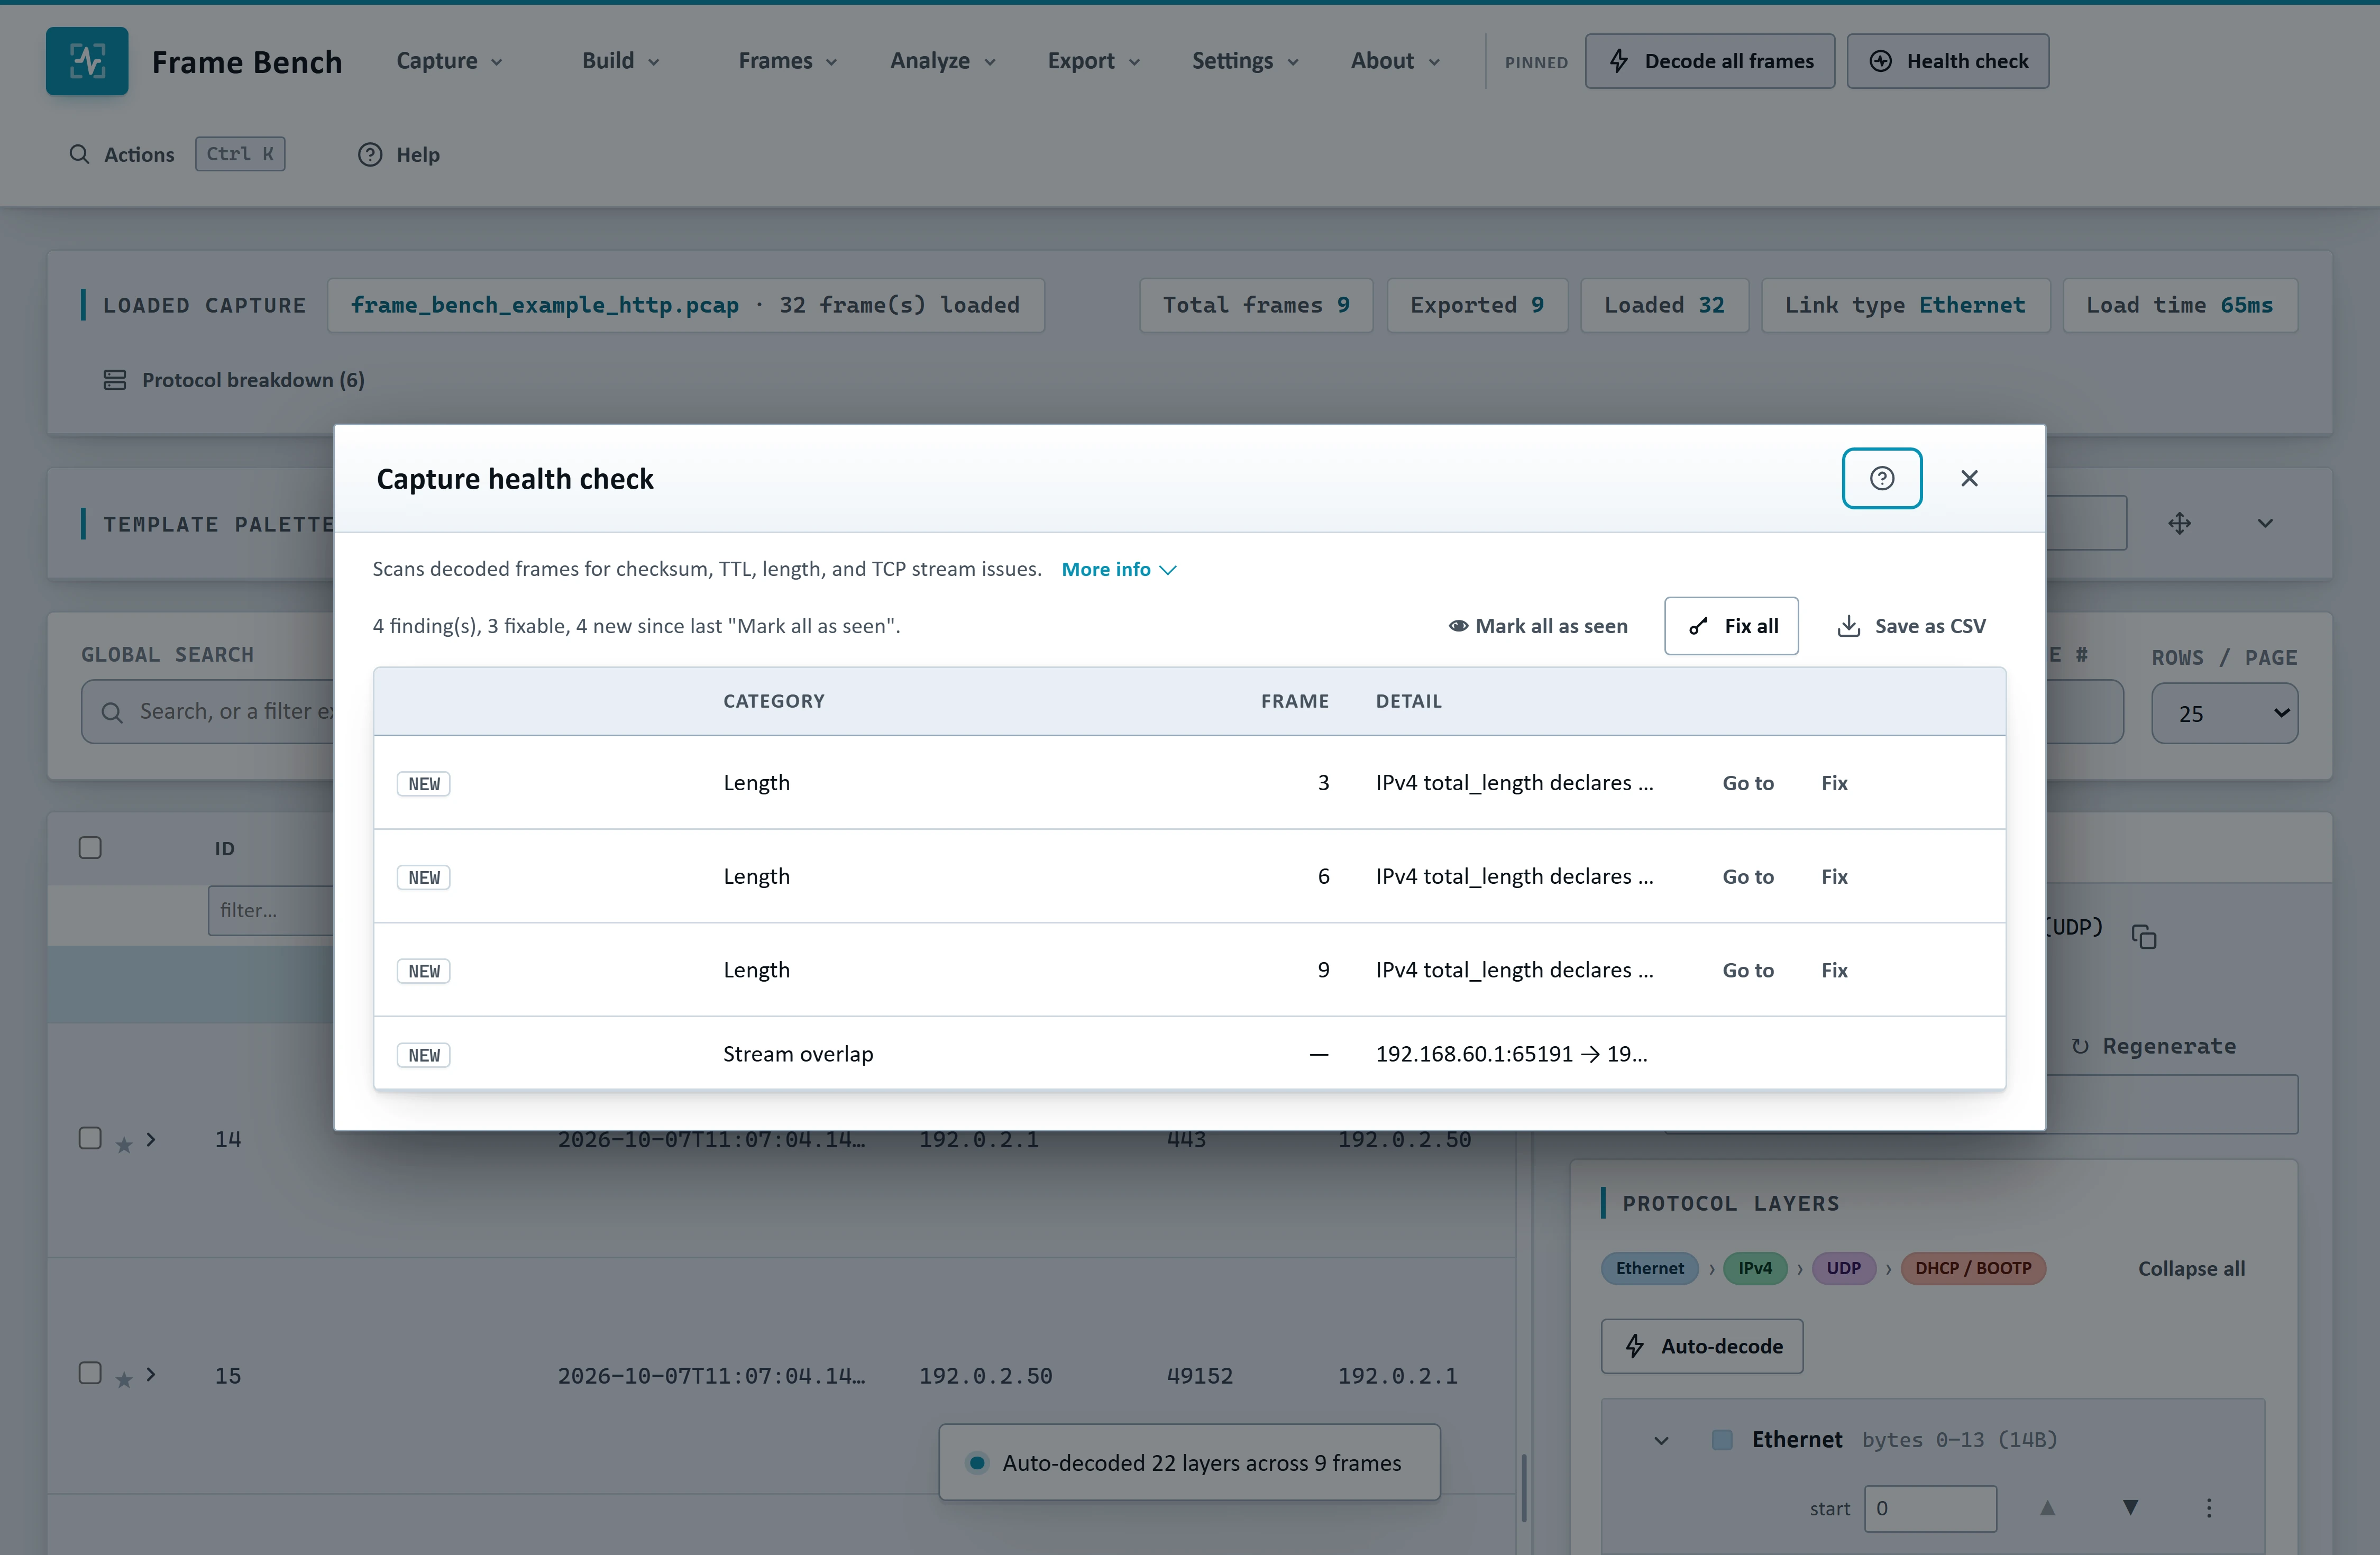This screenshot has width=2380, height=1555.
Task: Open the Frames menu
Action: (787, 61)
